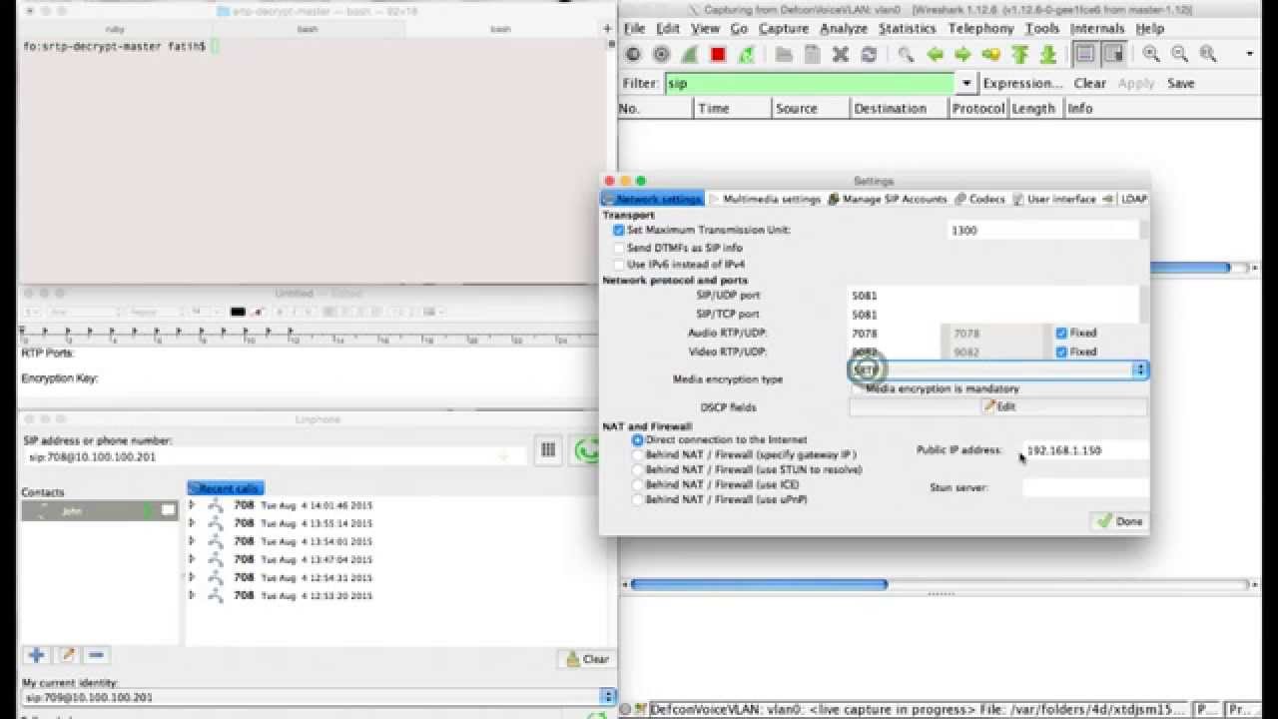Toggle packet colorize icon in Wireshark
Screen dimensions: 1278x719
click(1085, 54)
